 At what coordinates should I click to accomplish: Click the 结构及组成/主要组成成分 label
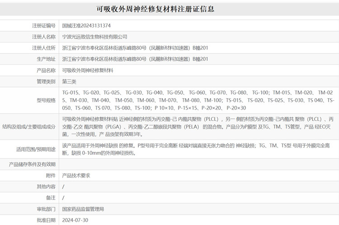[29, 127]
